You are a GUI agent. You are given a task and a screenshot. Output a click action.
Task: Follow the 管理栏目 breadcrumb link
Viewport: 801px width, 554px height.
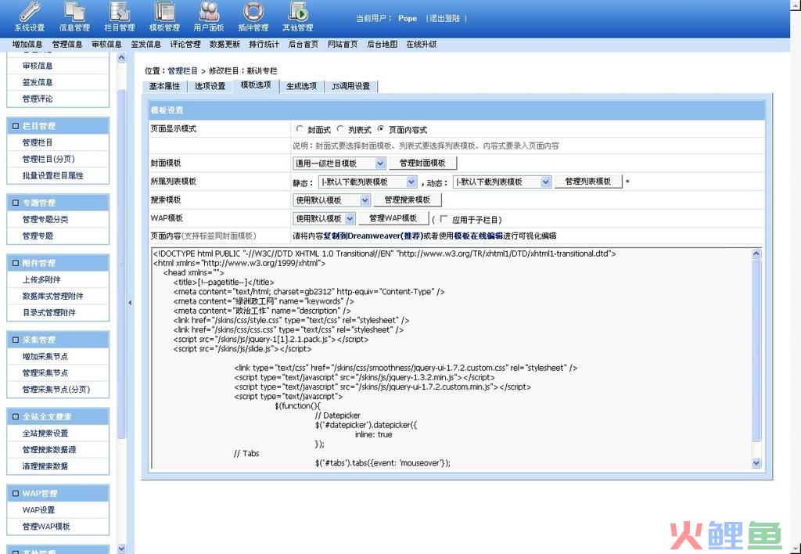[182, 71]
